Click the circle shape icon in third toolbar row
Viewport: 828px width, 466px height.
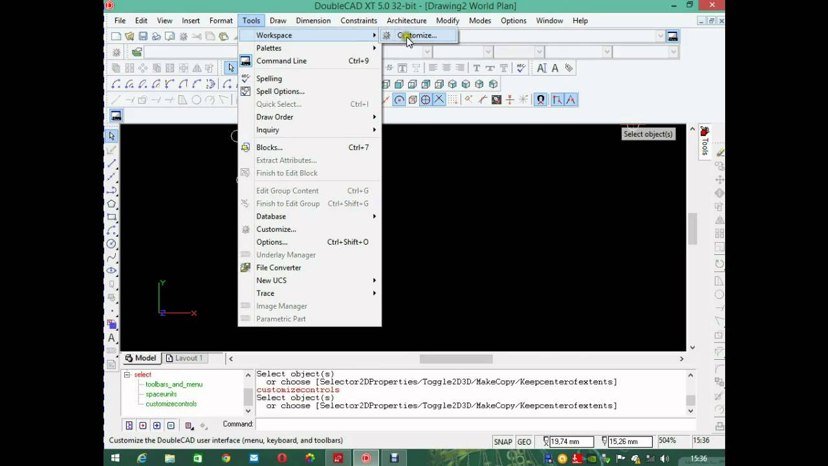click(197, 100)
